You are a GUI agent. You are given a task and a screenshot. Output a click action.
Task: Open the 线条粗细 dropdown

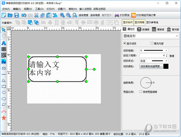coord(154,51)
